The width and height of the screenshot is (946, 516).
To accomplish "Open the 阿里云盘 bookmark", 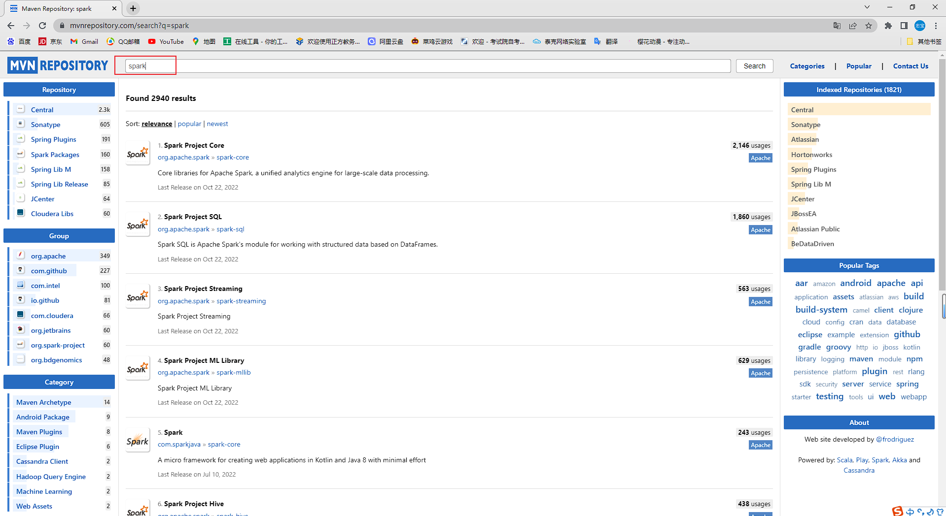I will tap(385, 41).
